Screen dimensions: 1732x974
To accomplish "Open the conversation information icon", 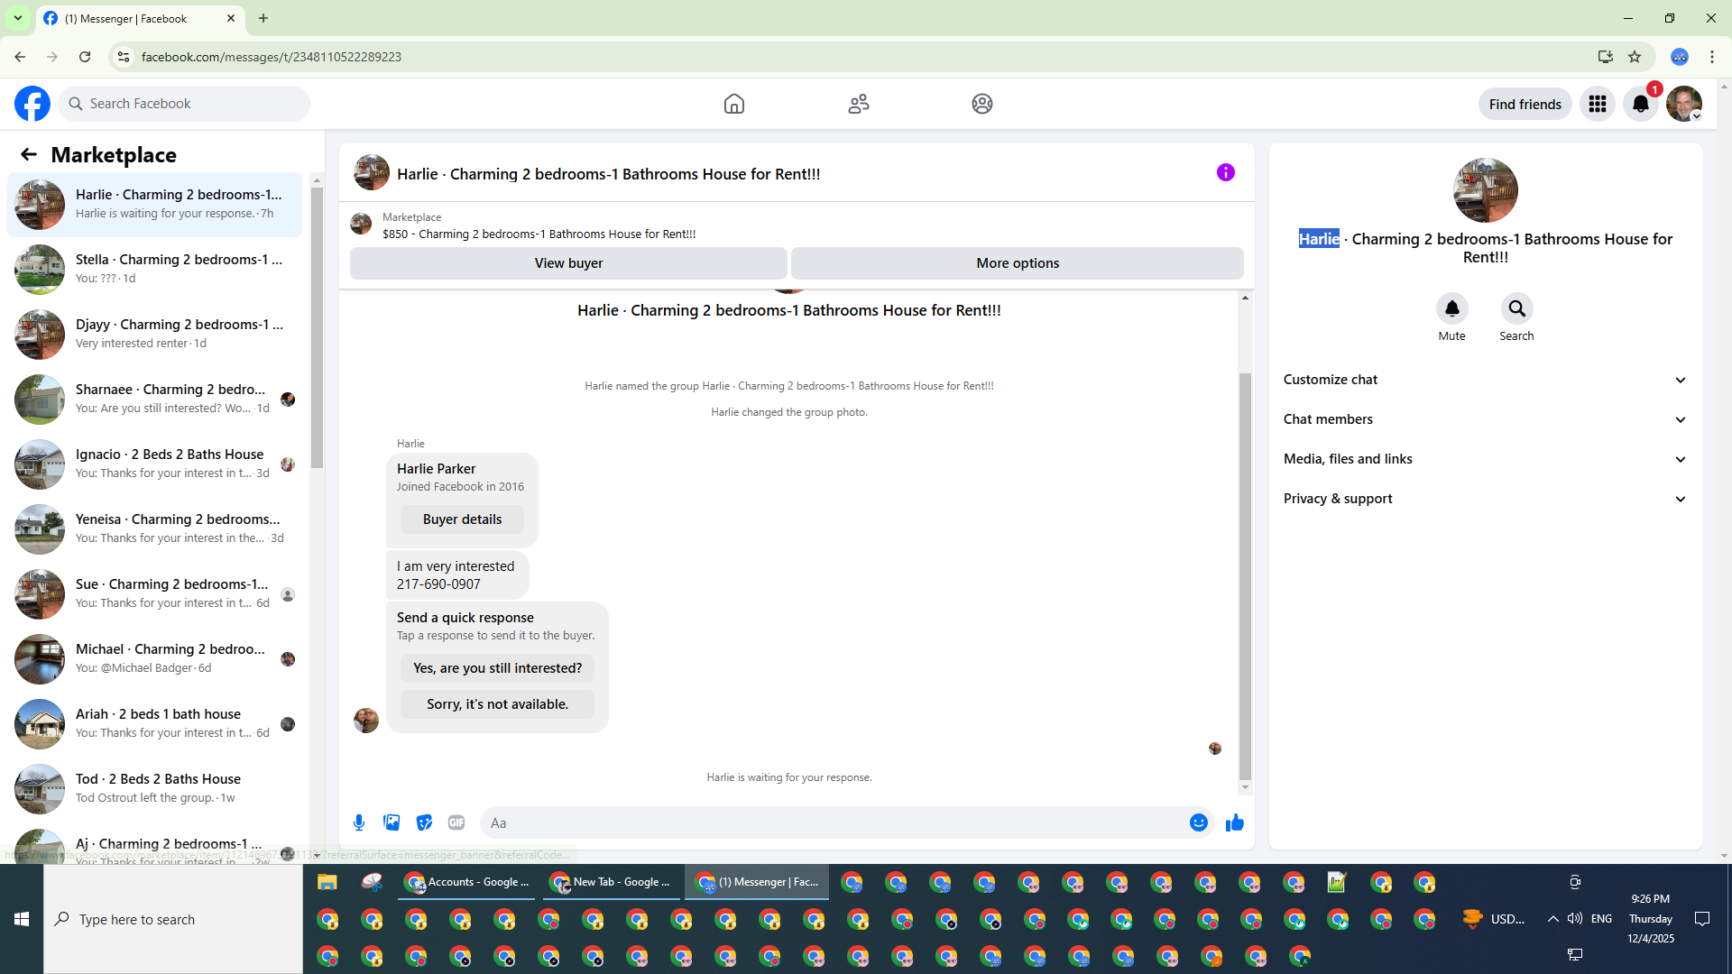I will [1225, 172].
